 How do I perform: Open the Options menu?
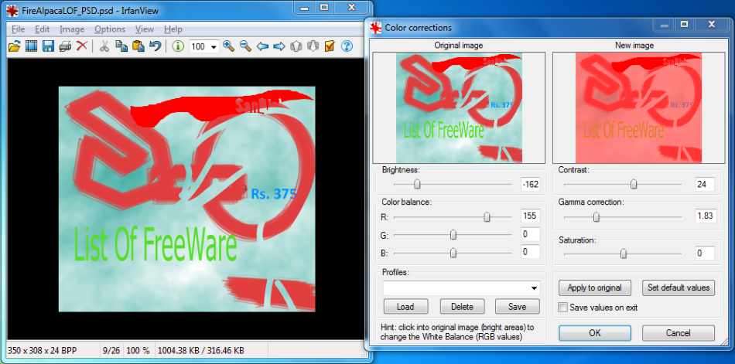point(110,29)
